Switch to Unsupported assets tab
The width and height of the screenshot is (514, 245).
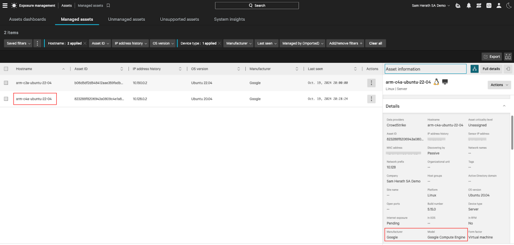179,19
